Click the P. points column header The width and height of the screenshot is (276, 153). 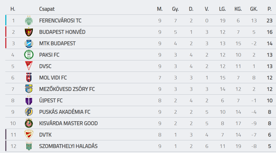tap(269, 9)
